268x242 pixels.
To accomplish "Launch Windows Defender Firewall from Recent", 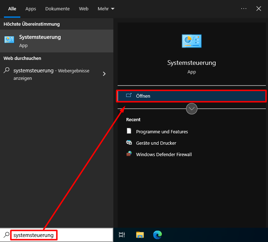I will point(164,154).
